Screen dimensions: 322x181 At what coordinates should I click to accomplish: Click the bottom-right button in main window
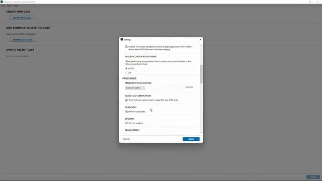coord(313,177)
